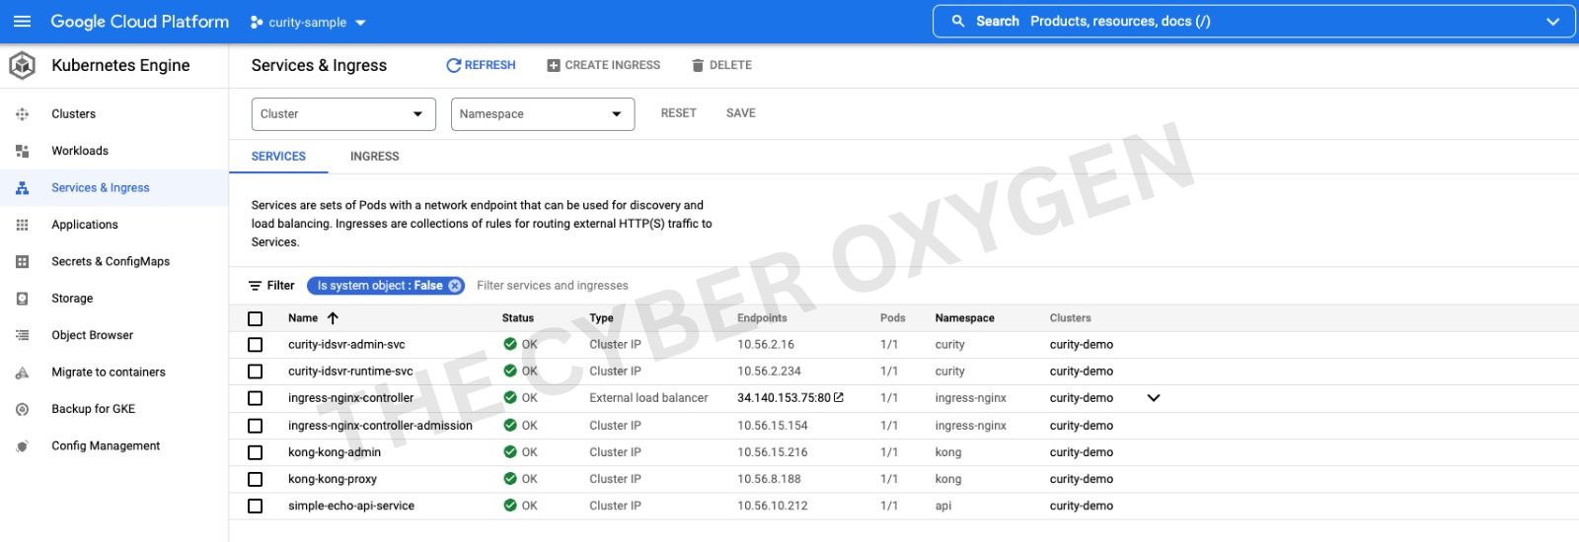The height and width of the screenshot is (542, 1579).
Task: Expand the search bar chevron
Action: click(1552, 22)
